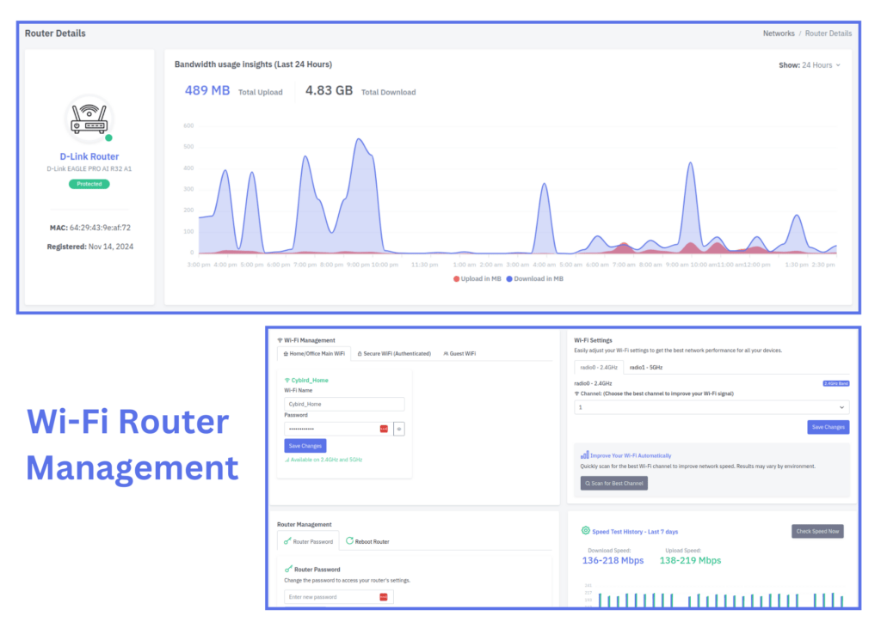Viewport: 881px width, 622px height.
Task: Expand the Wi-Fi Channel select box
Action: [712, 407]
